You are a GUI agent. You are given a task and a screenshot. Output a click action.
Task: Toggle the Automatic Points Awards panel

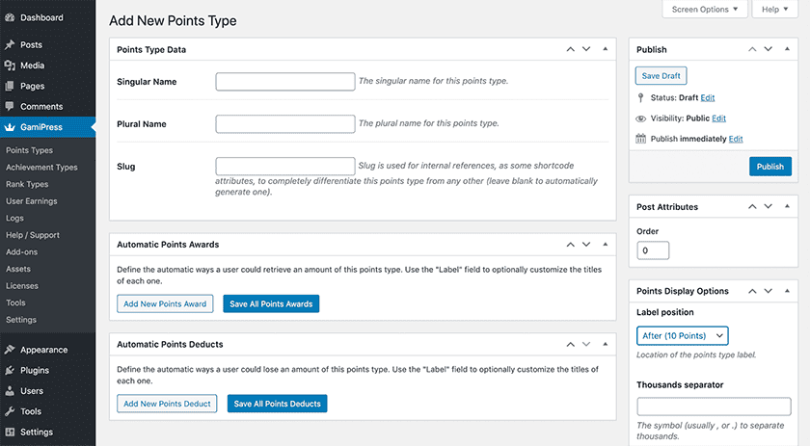(x=605, y=245)
